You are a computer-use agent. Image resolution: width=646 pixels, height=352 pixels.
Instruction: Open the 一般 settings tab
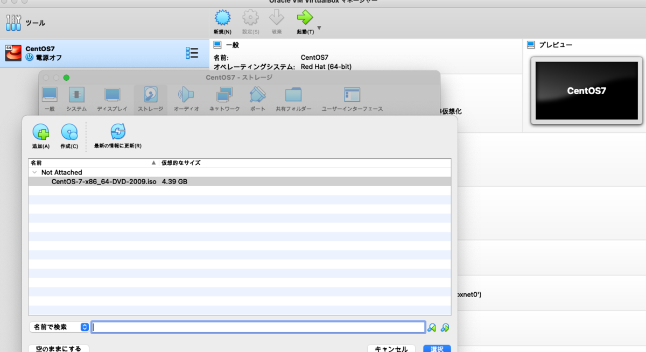(49, 100)
